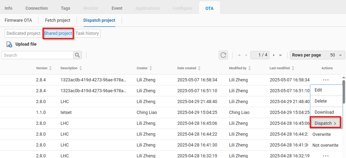Open Task history view
Image resolution: width=346 pixels, height=158 pixels.
click(x=87, y=33)
